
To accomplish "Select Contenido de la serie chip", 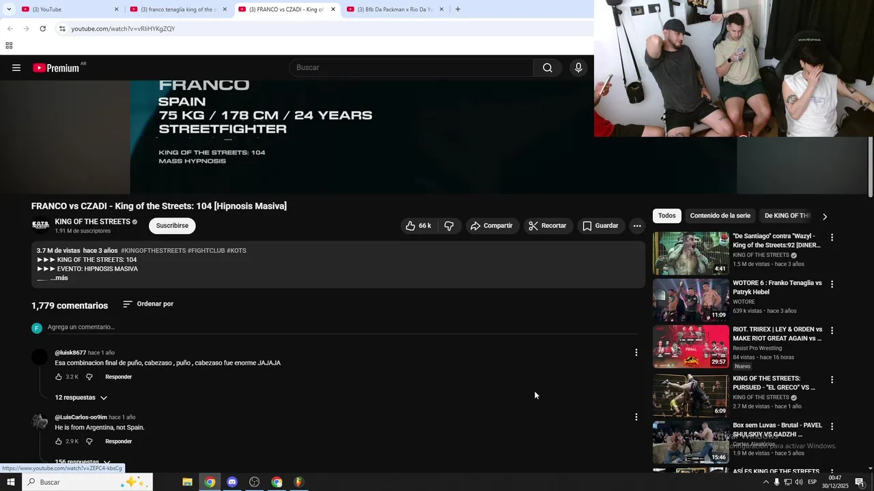I will [720, 215].
